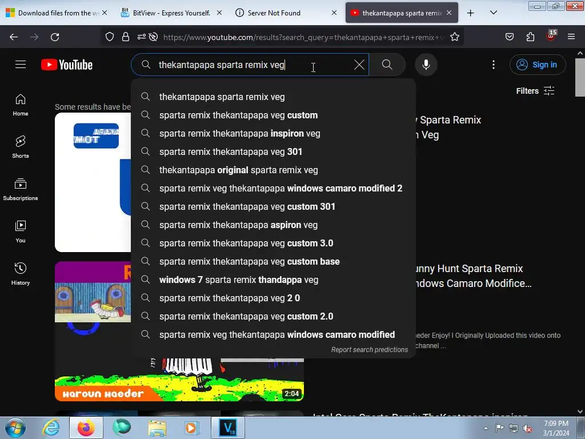Go back in browser history

coord(14,37)
